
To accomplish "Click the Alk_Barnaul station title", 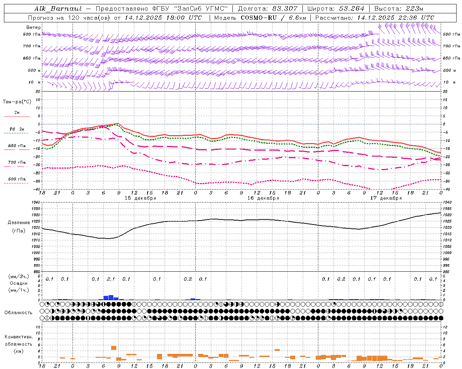I will pyautogui.click(x=58, y=9).
